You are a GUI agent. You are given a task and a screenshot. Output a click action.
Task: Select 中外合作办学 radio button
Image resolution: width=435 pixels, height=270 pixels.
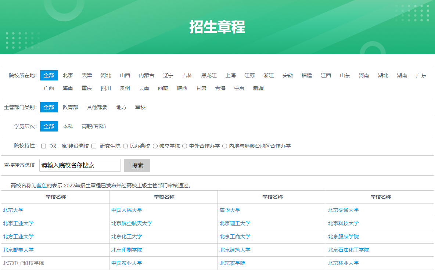(x=185, y=146)
